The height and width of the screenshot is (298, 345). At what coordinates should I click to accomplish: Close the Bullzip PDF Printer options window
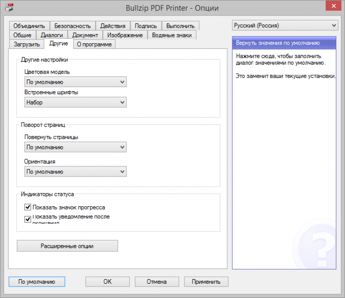333,6
